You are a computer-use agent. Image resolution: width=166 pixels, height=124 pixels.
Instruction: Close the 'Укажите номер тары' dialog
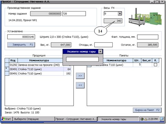100,52
